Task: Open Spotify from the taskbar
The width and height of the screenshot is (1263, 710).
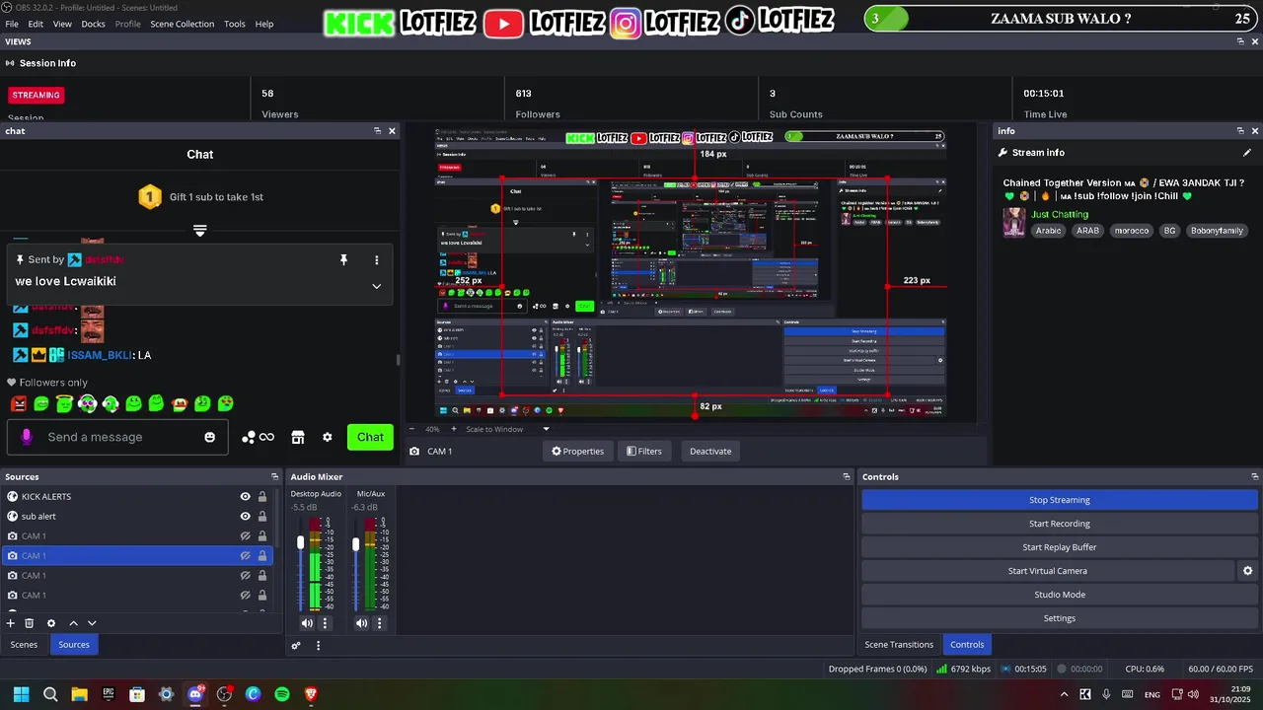Action: point(282,694)
